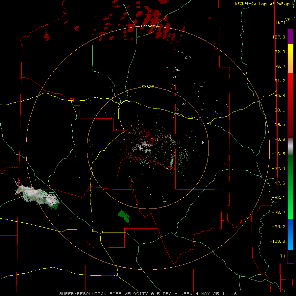Select the 61.2 scale value
Viewport: 296px width, 296px height.
(x=280, y=81)
